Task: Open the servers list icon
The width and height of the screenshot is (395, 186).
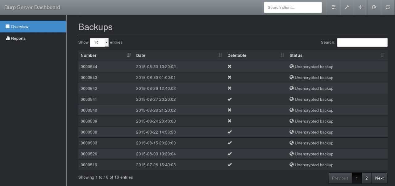Action: (334, 7)
